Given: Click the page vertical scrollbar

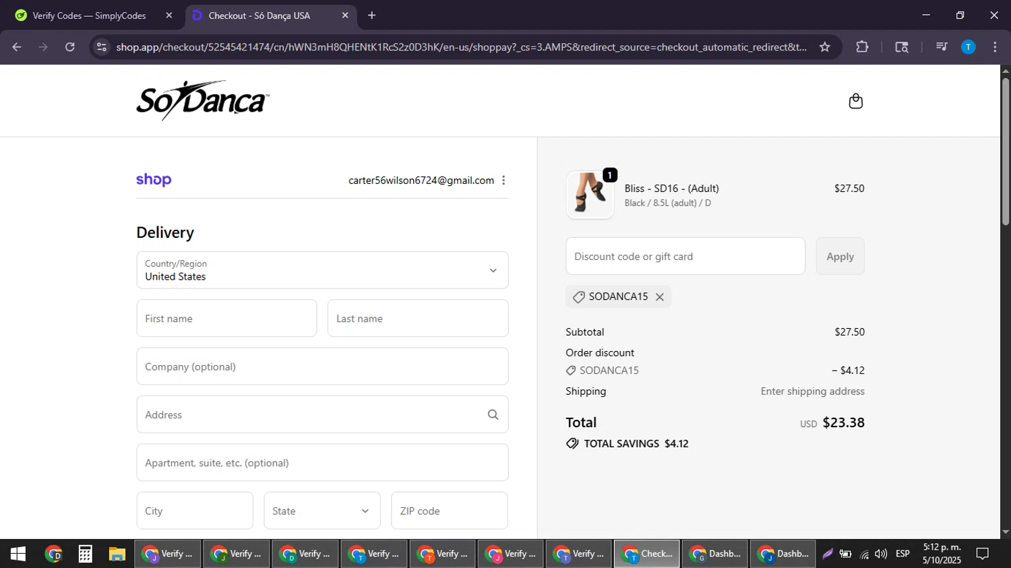Looking at the screenshot, I should (x=1005, y=152).
